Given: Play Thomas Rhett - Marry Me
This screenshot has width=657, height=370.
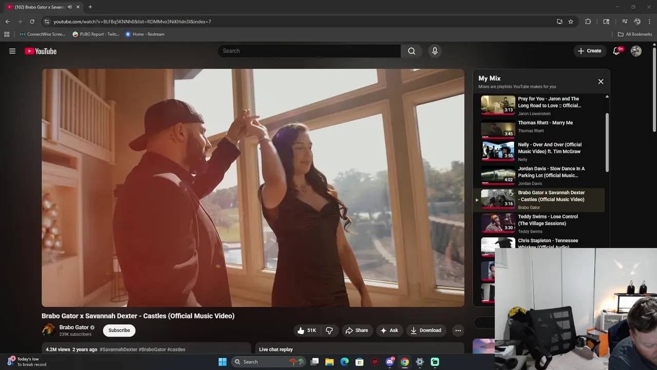Looking at the screenshot, I should coord(539,128).
